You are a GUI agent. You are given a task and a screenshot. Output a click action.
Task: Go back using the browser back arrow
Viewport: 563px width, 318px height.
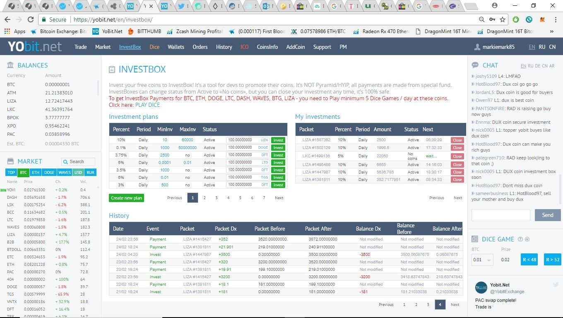(x=7, y=19)
